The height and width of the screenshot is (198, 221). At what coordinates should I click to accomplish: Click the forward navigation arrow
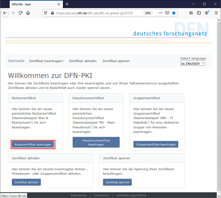pos(13,13)
